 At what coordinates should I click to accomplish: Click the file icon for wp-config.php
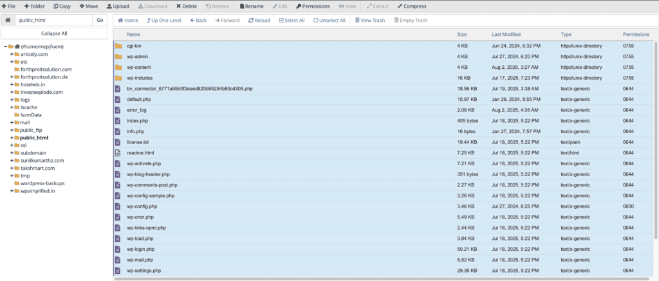tap(118, 206)
